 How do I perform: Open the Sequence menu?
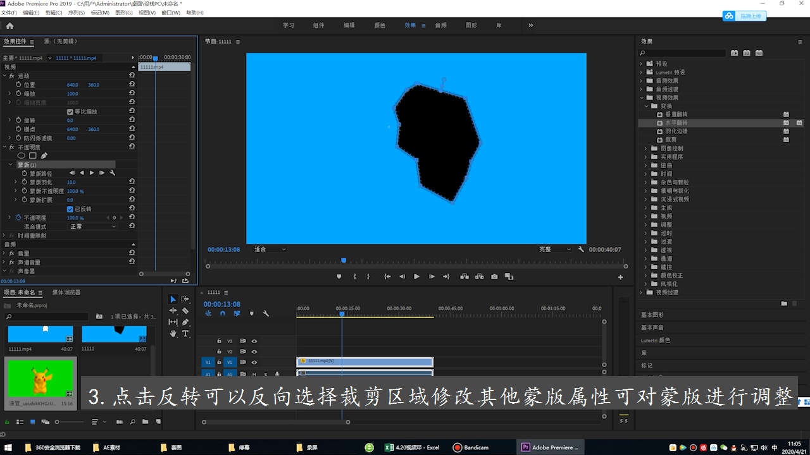(x=76, y=13)
